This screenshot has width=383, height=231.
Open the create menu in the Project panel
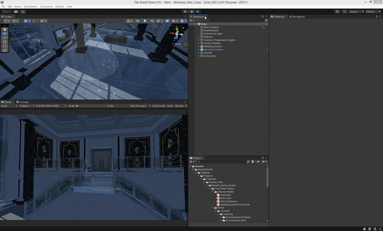coord(191,162)
